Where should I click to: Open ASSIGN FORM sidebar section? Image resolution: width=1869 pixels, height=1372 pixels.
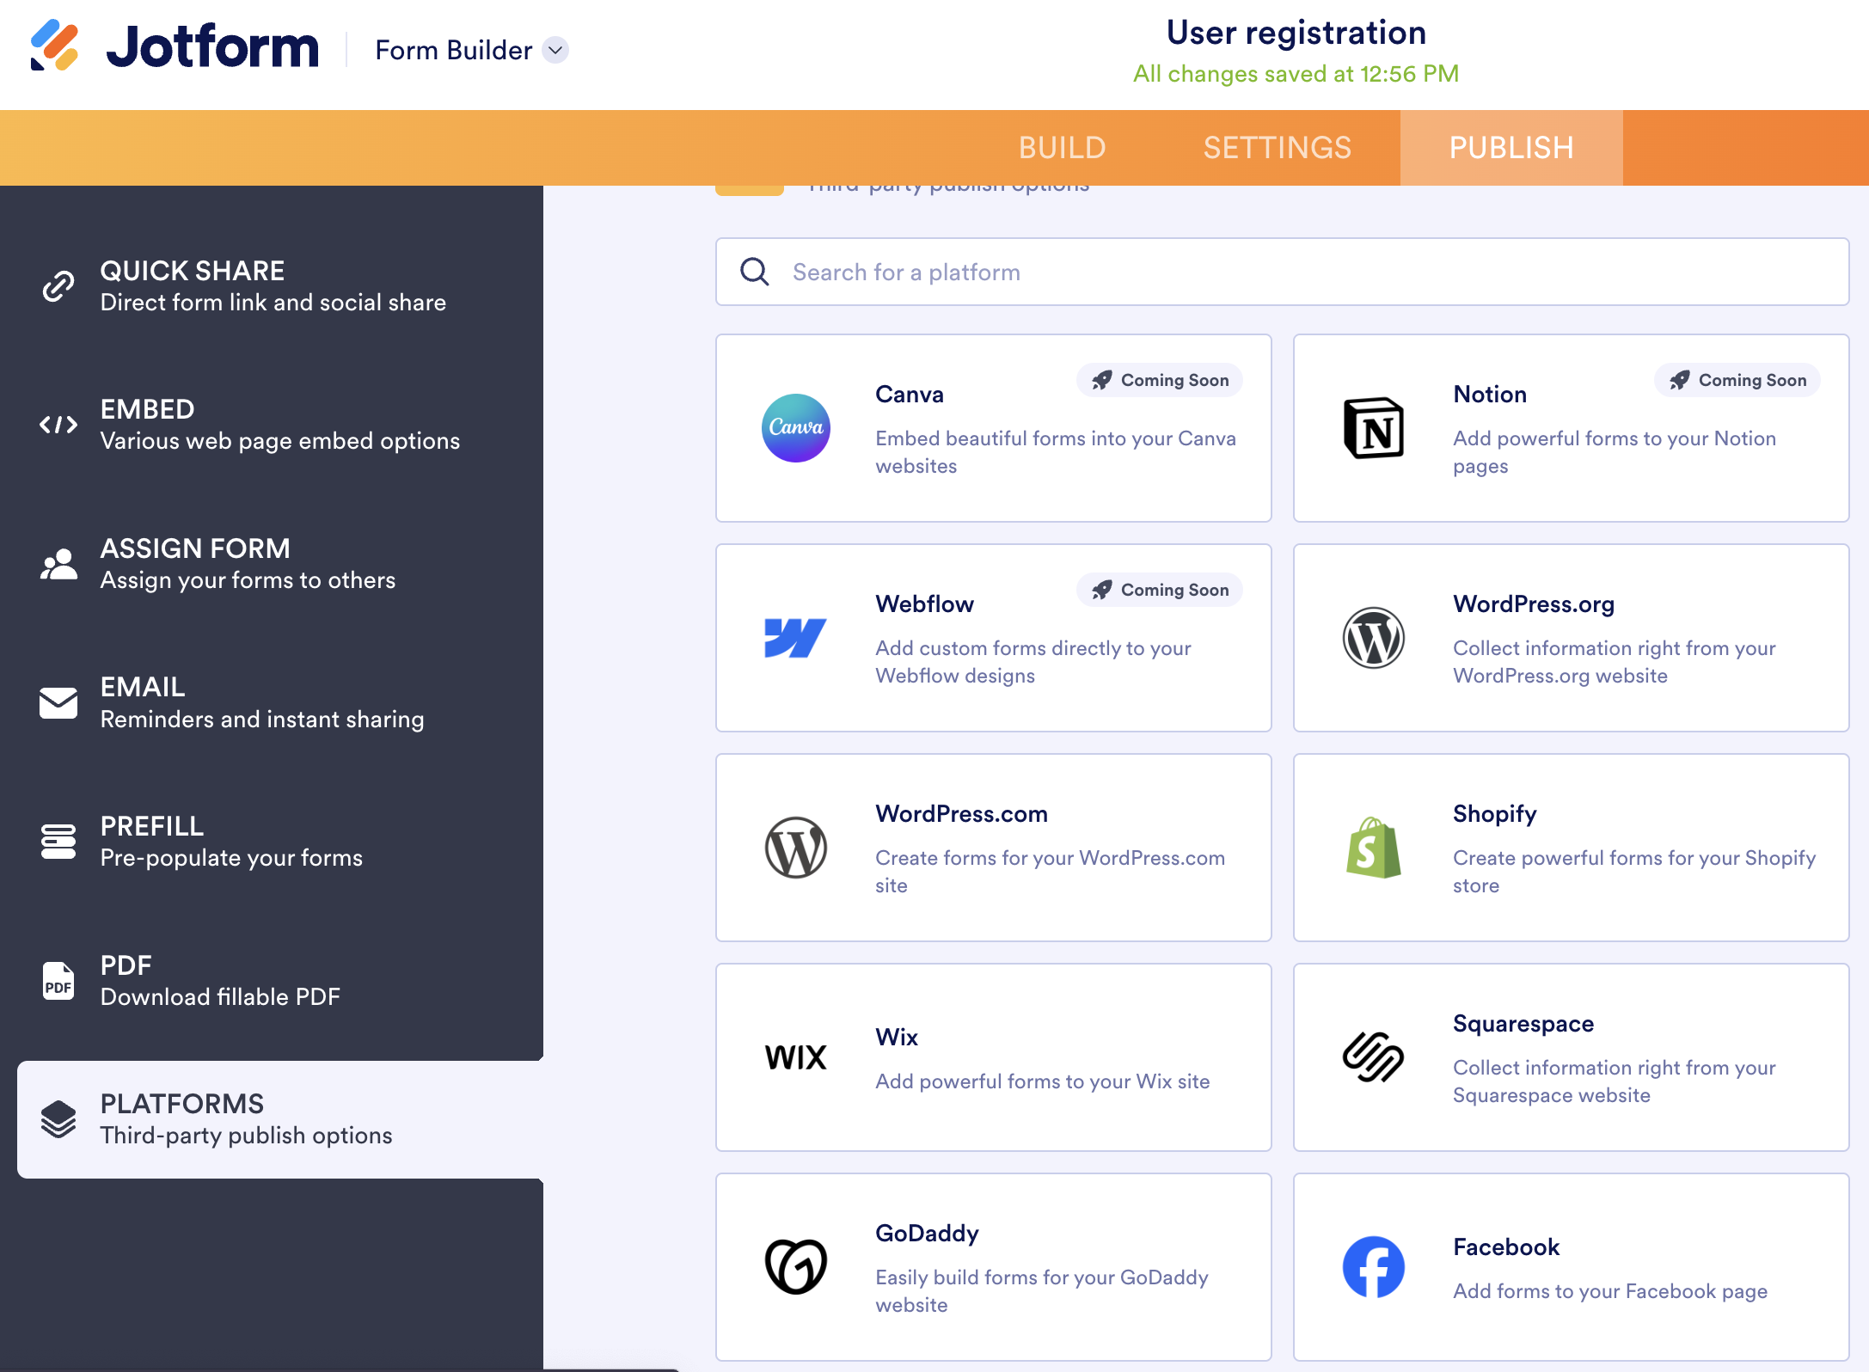pos(272,564)
